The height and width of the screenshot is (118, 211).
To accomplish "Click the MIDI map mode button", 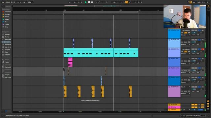I will [x=199, y=2].
